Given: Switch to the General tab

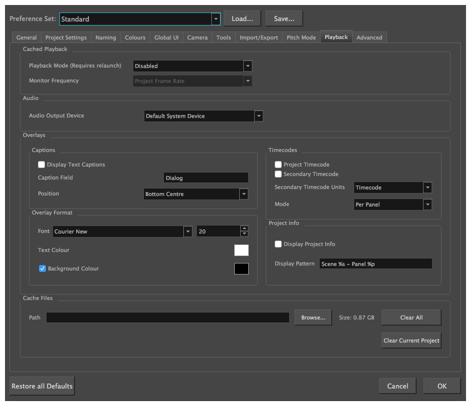Looking at the screenshot, I should (26, 37).
